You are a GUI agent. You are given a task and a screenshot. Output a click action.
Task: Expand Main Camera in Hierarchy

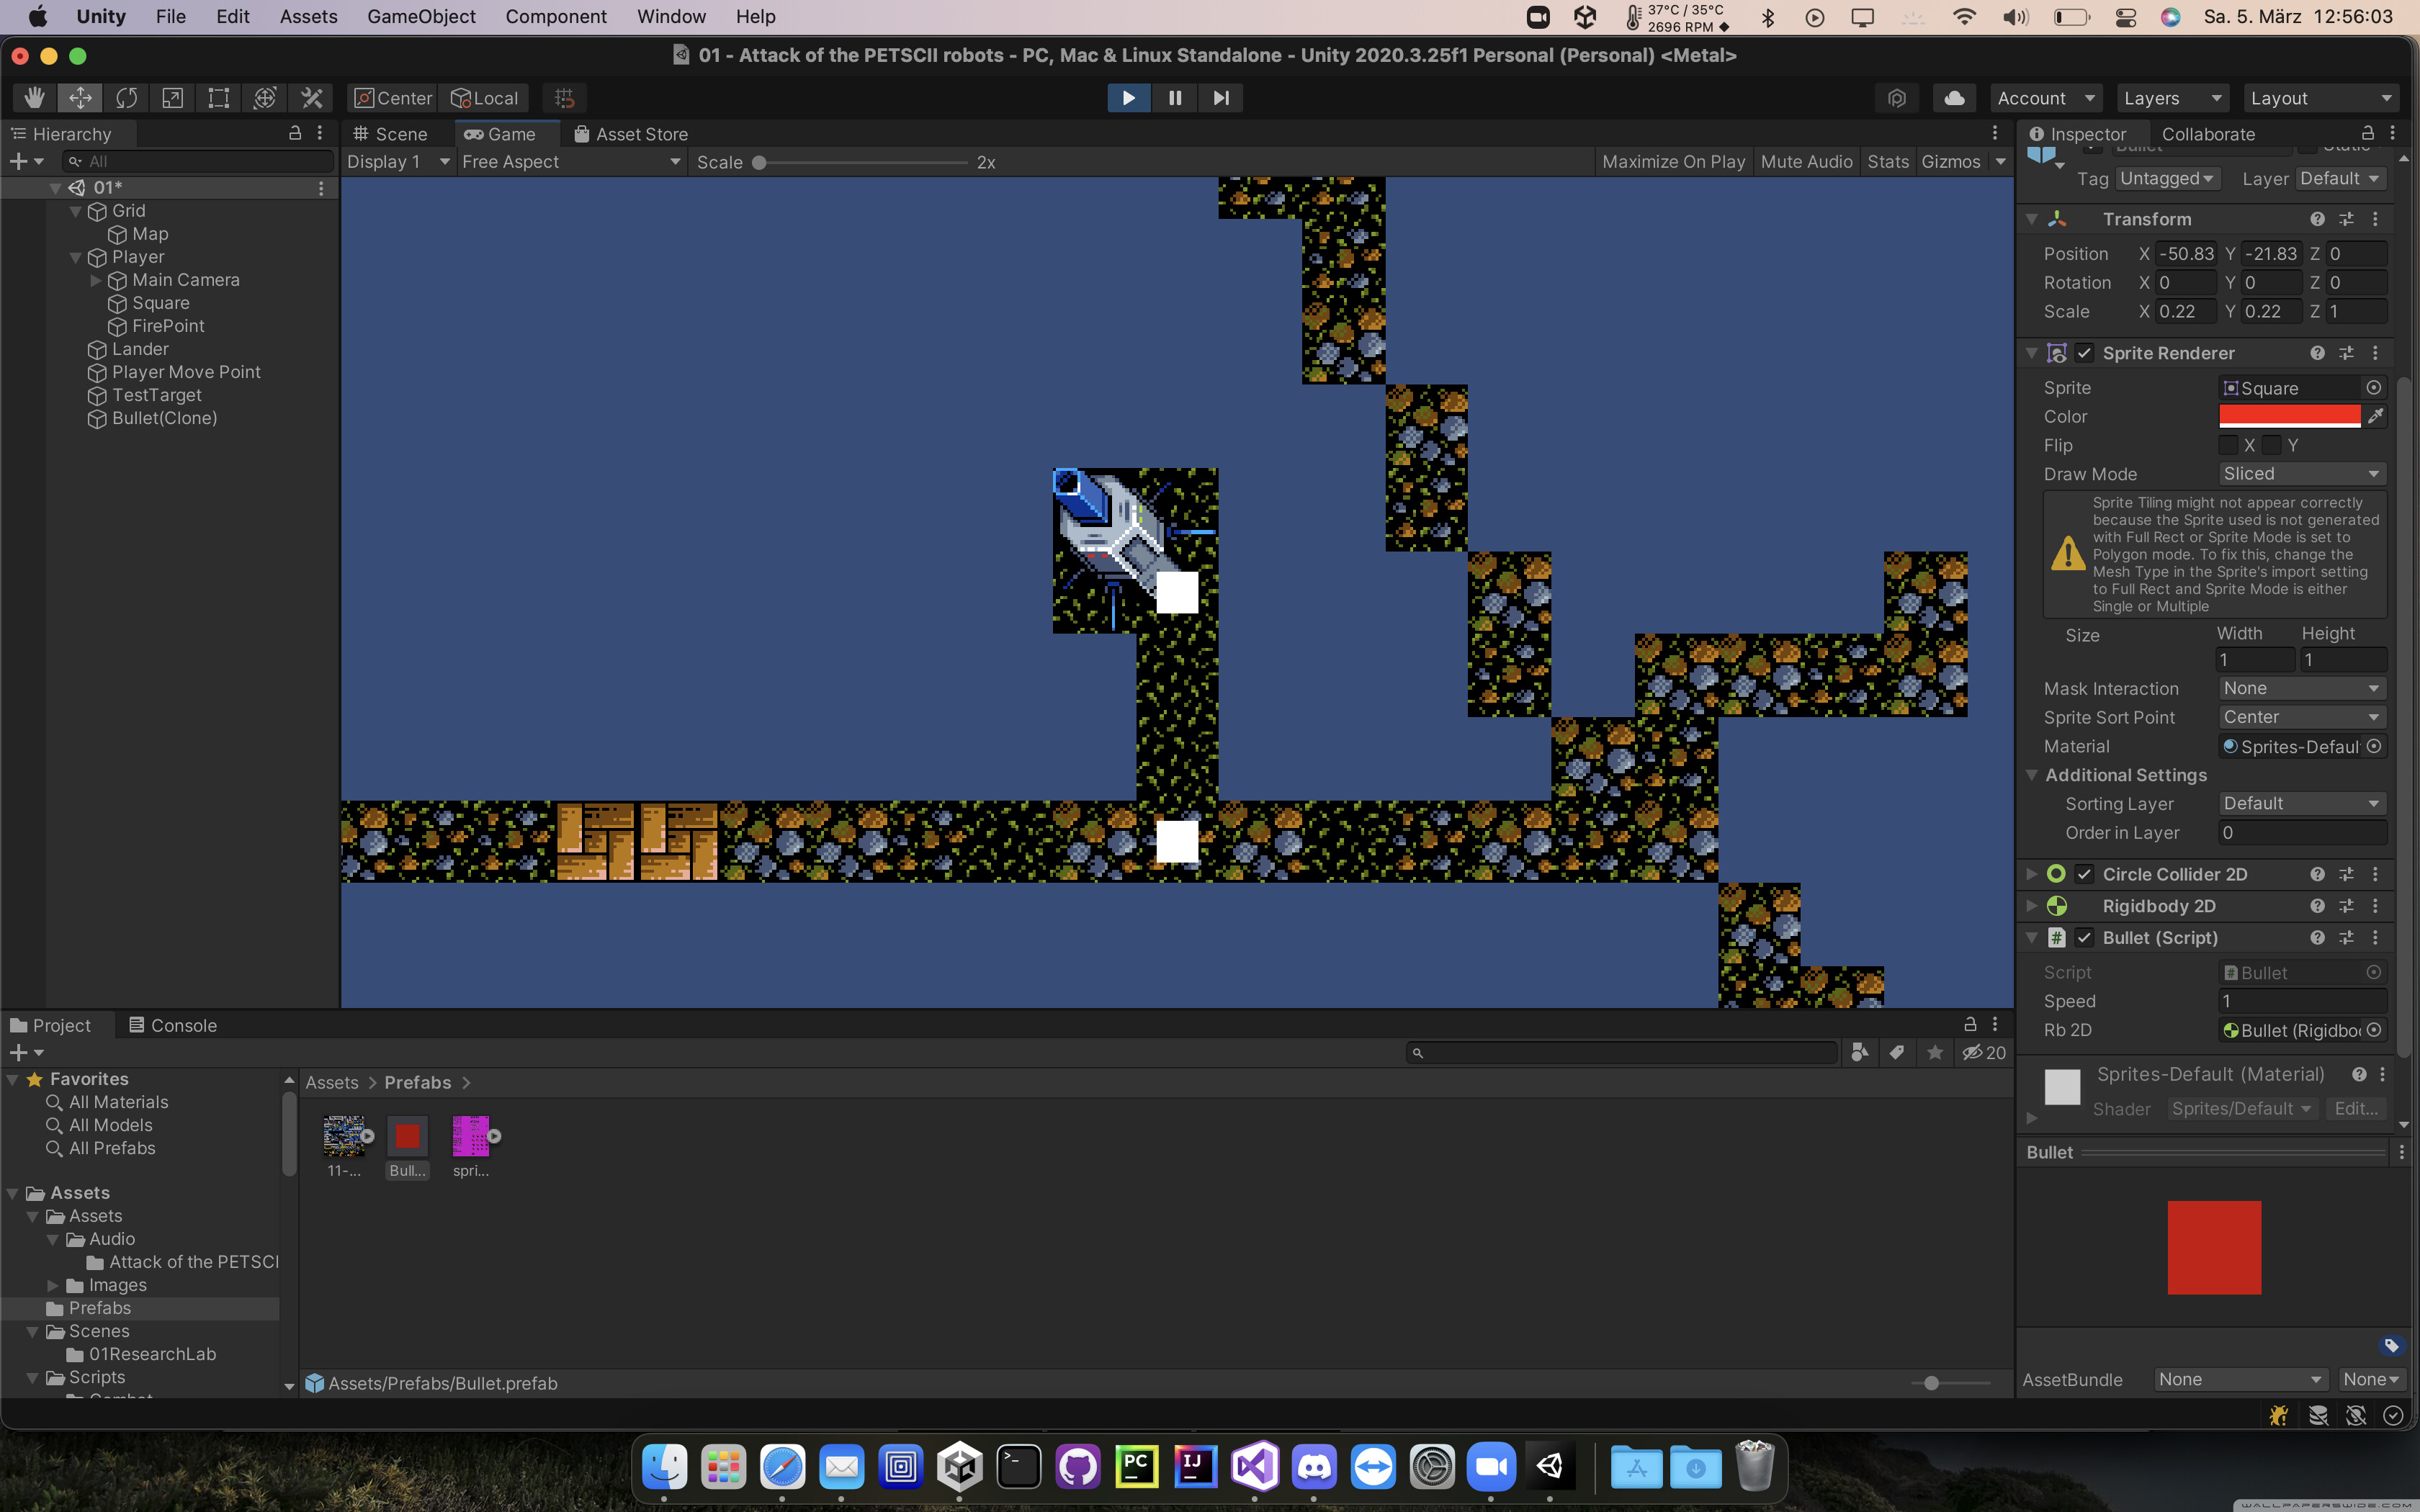point(96,280)
